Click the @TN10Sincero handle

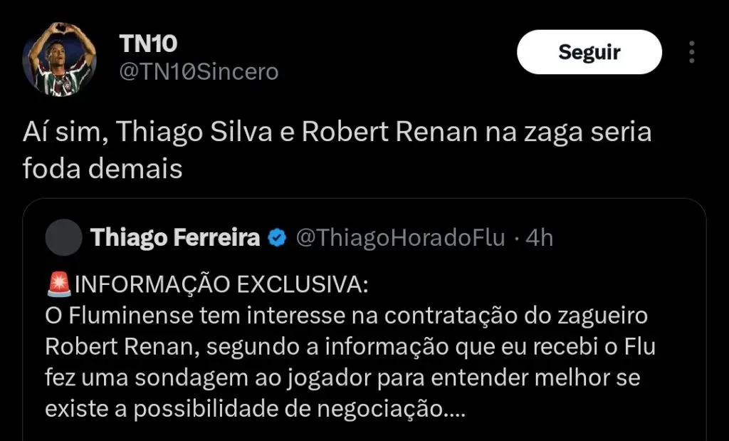[197, 72]
